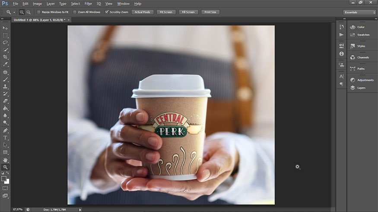
Task: Select the Paint Bucket tool
Action: coord(5,108)
